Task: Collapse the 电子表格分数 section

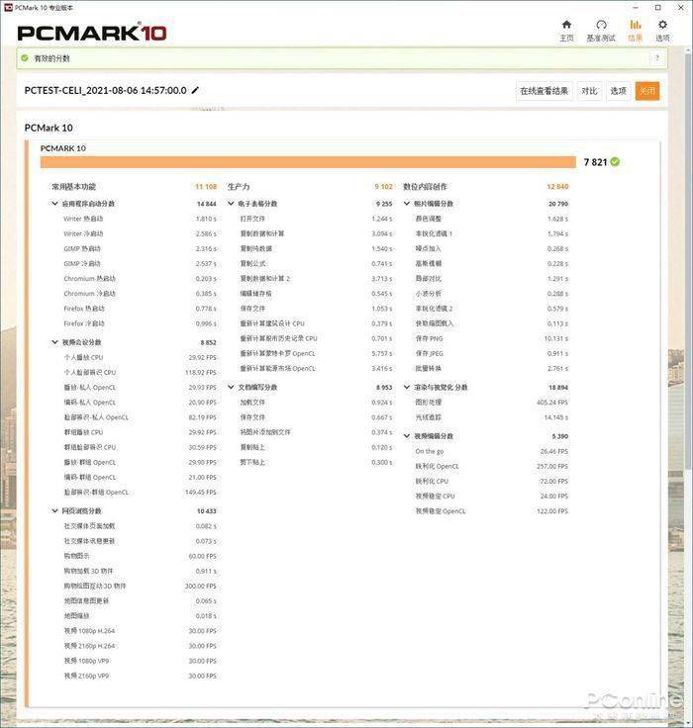Action: coord(231,204)
